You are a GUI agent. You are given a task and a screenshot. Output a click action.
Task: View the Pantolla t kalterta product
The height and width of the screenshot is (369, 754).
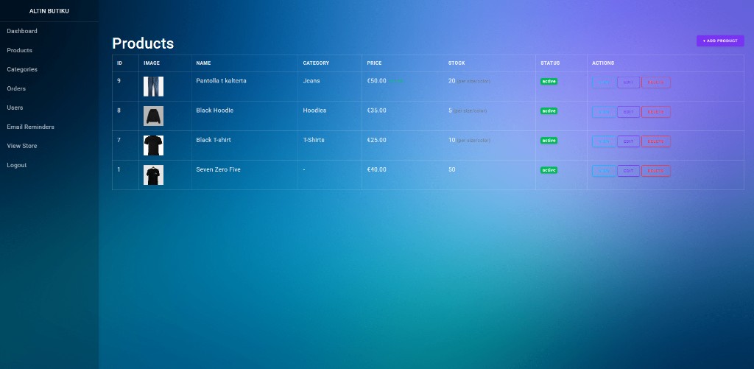603,82
